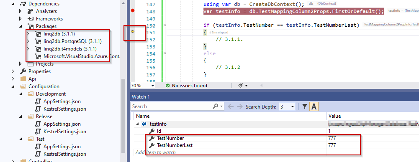Click the 'db = {DbContext}' data tip

322,4
